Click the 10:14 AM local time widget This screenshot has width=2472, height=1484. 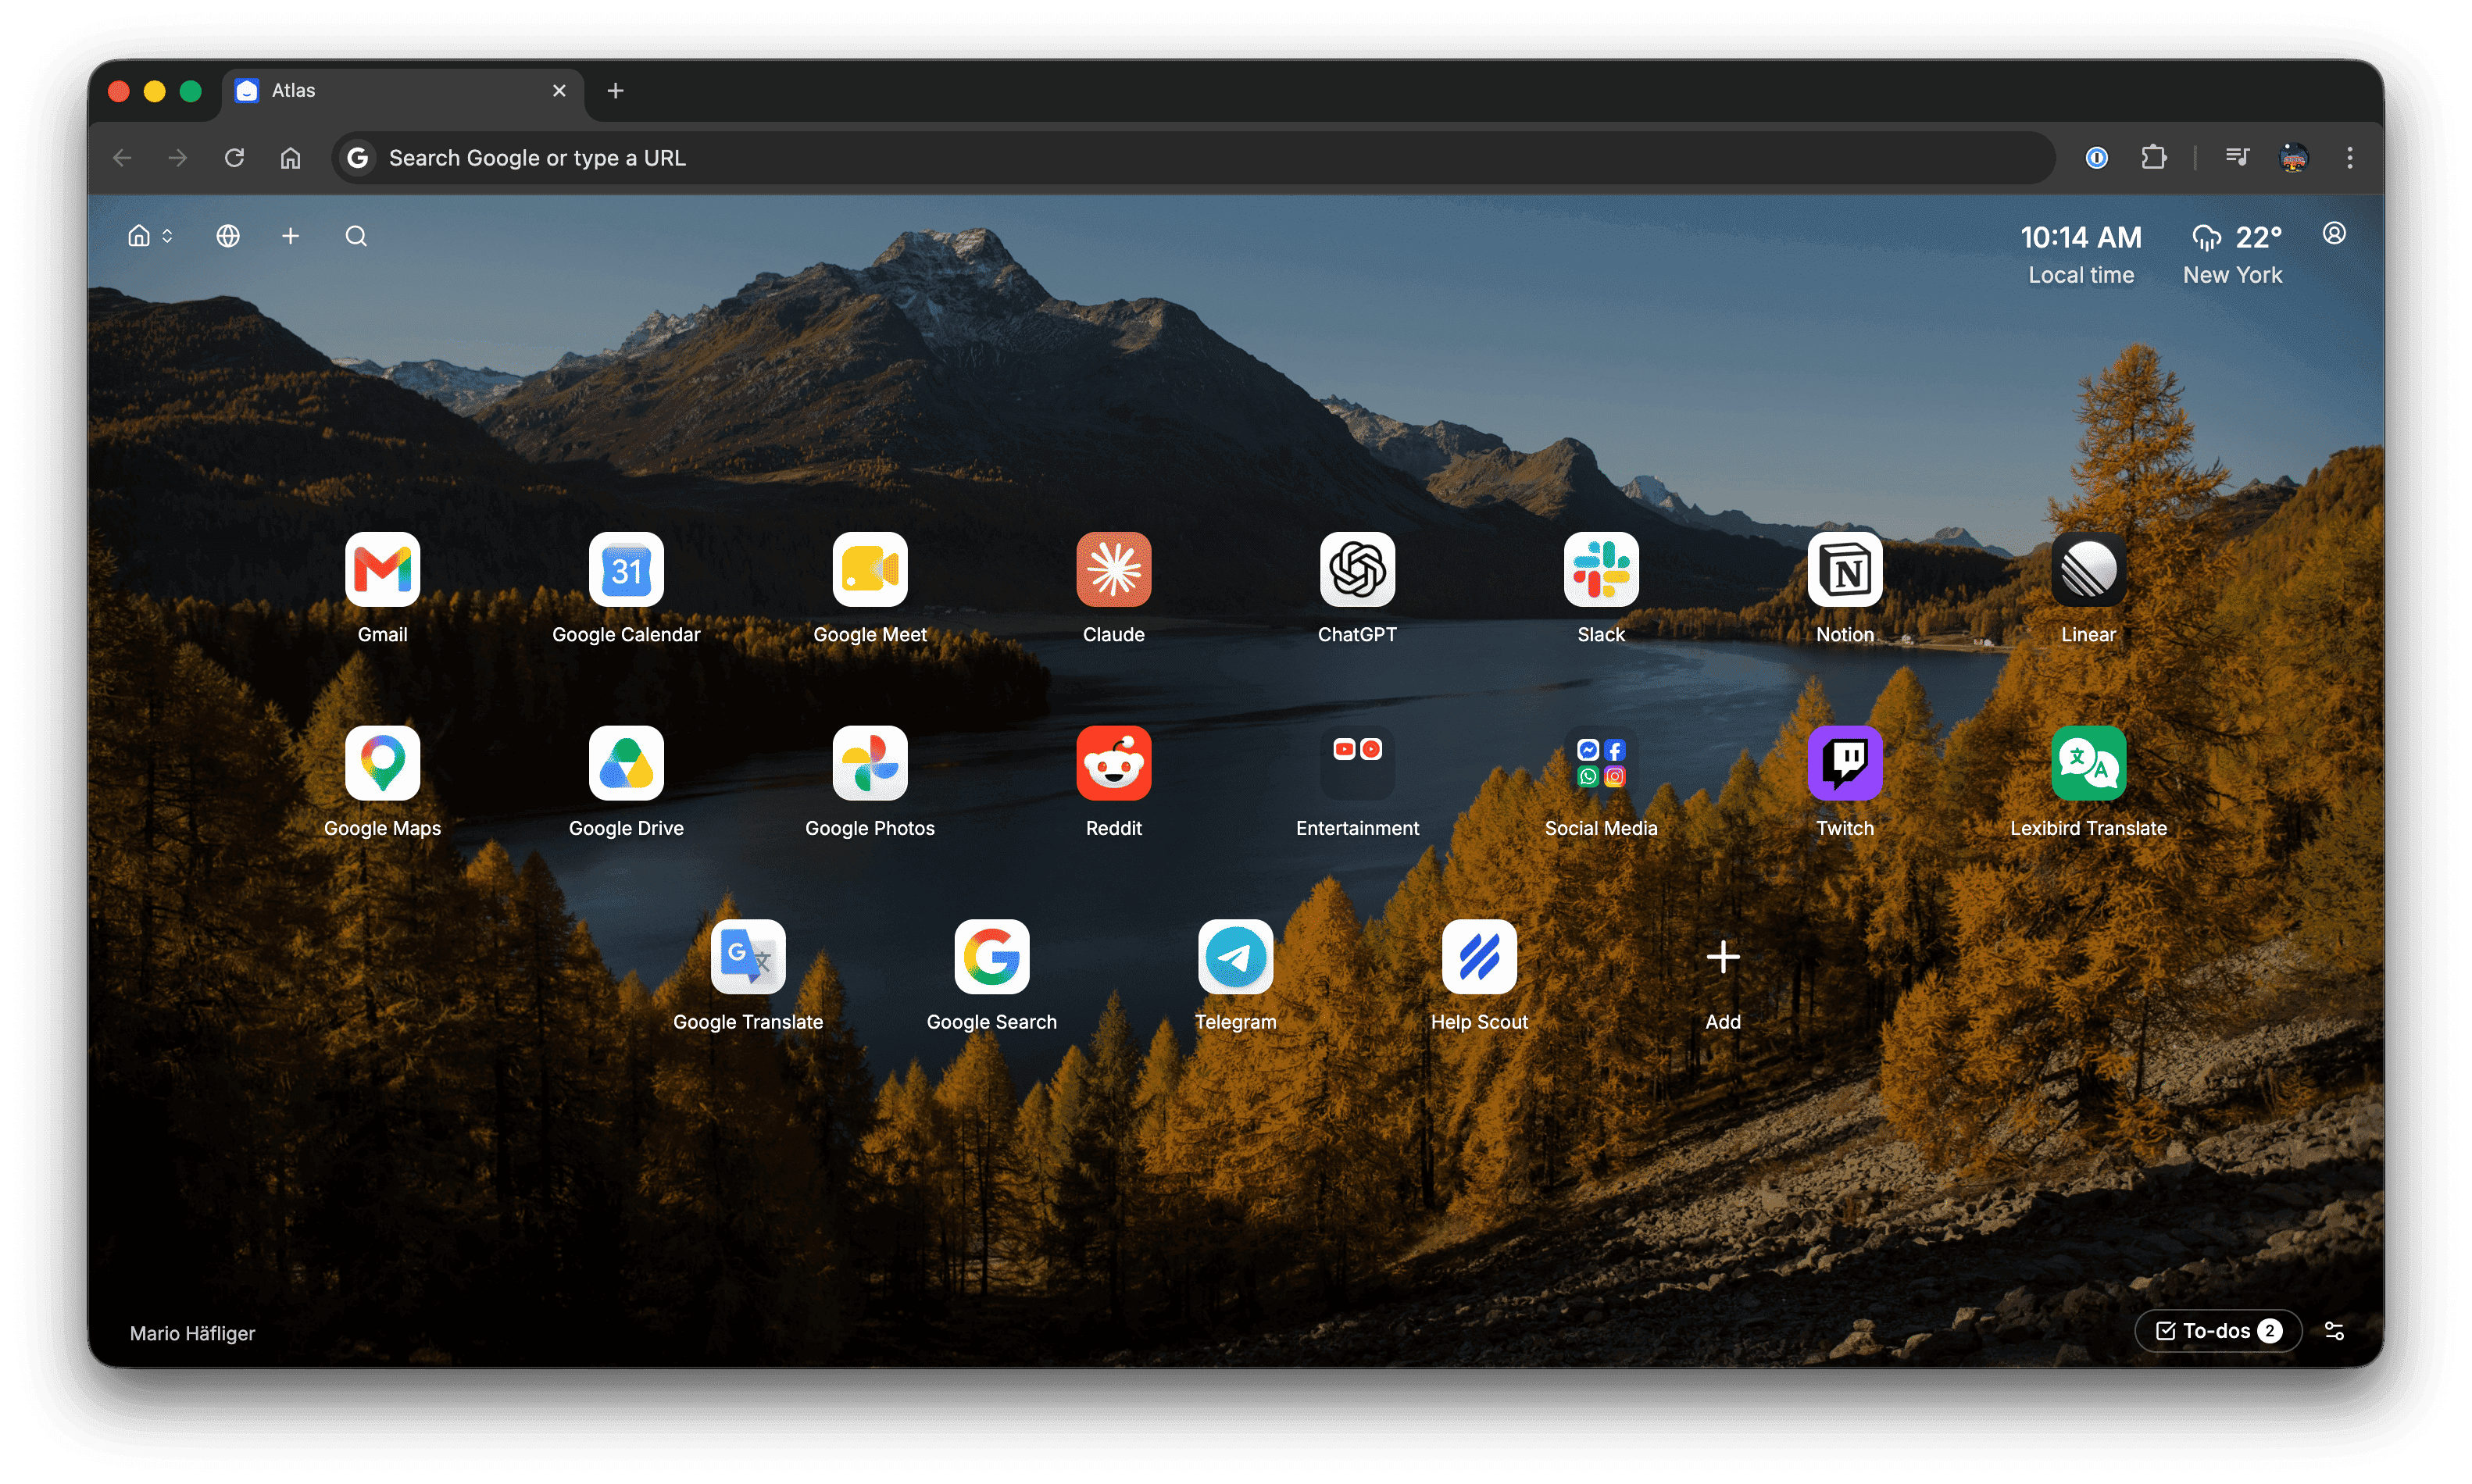coord(2080,254)
